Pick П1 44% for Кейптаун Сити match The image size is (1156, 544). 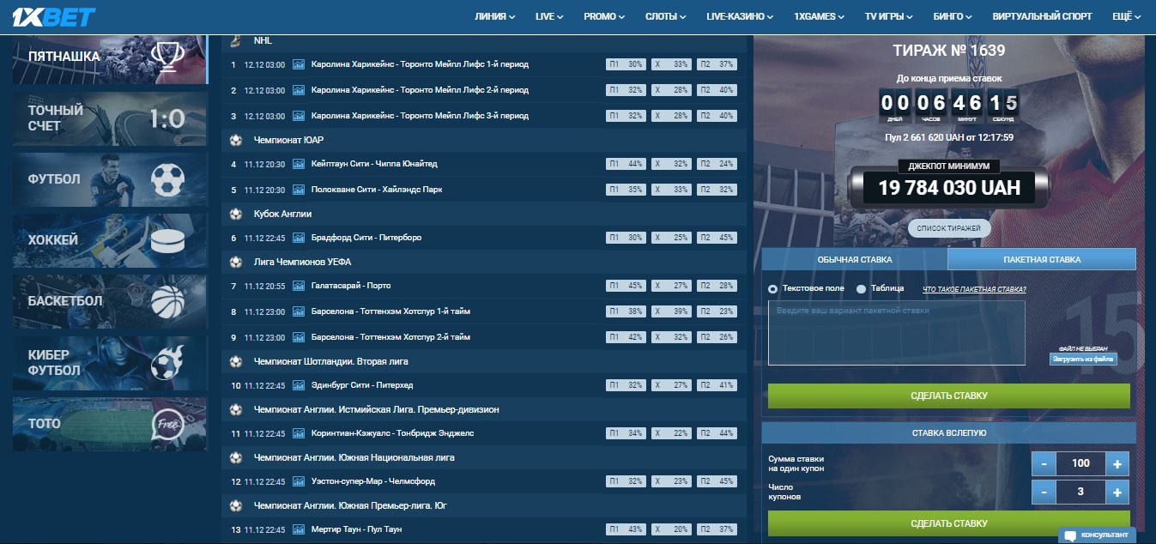coord(626,164)
